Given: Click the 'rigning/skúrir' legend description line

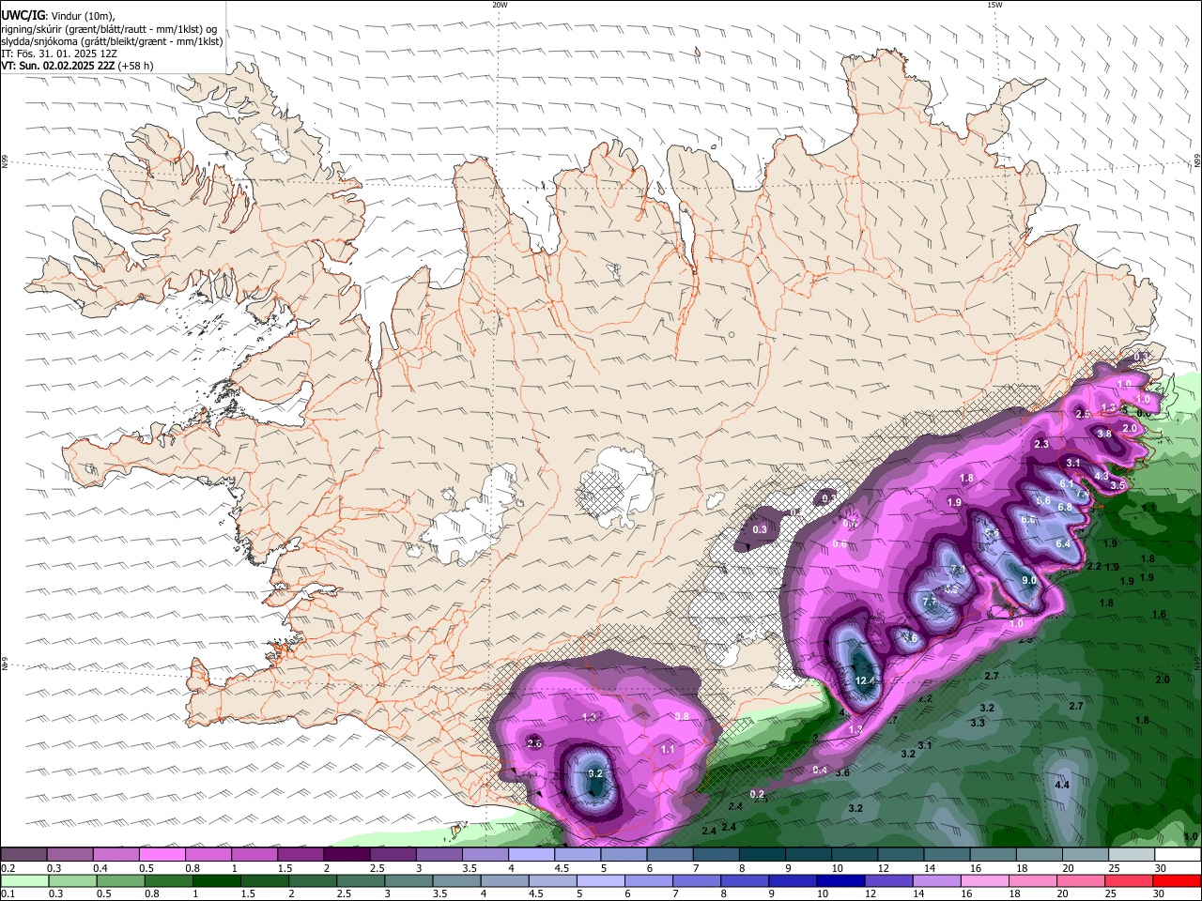Looking at the screenshot, I should 109,29.
